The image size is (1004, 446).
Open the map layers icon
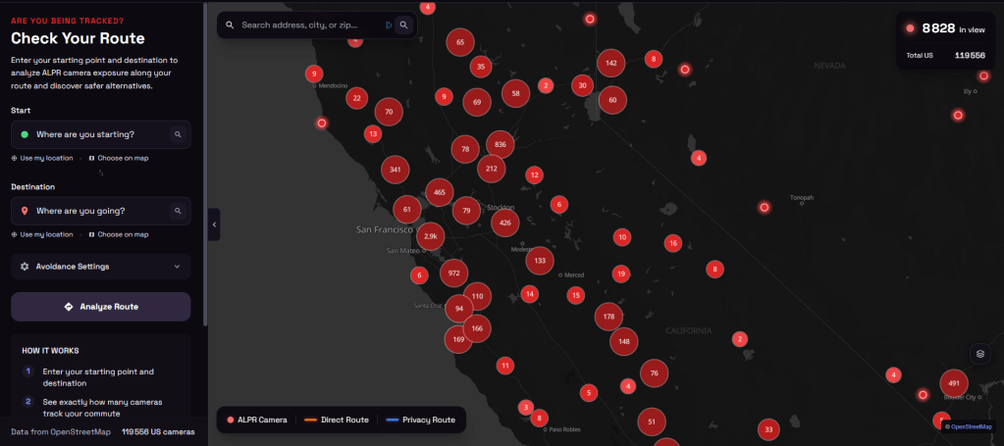(x=979, y=354)
